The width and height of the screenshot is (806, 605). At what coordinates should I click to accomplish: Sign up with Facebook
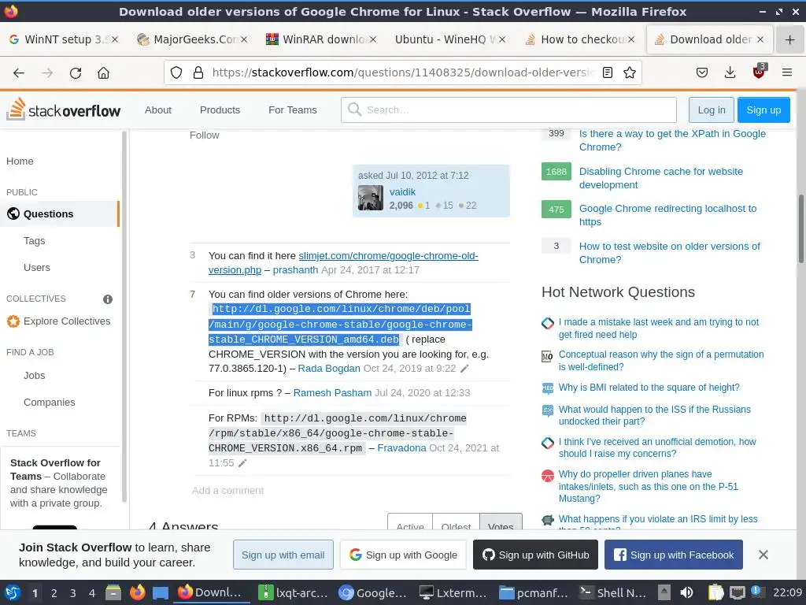pyautogui.click(x=674, y=555)
